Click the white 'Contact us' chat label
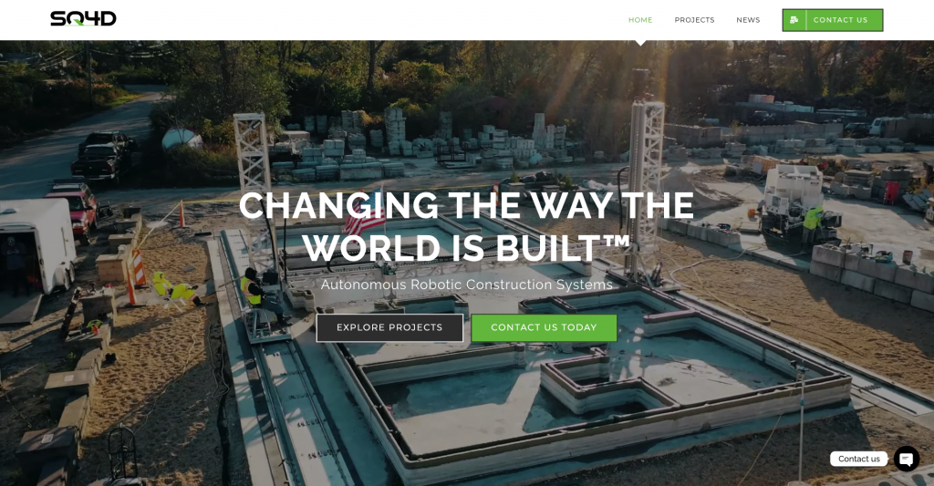Image resolution: width=934 pixels, height=486 pixels. pyautogui.click(x=858, y=459)
